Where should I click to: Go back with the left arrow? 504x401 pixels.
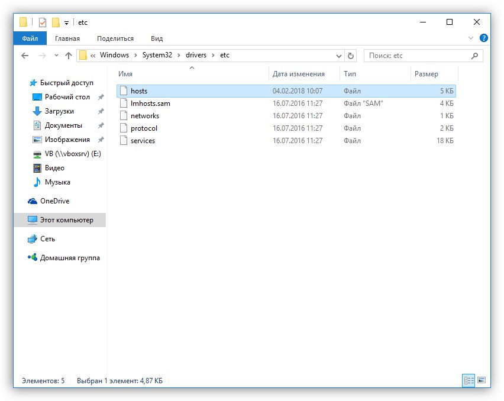click(x=25, y=56)
